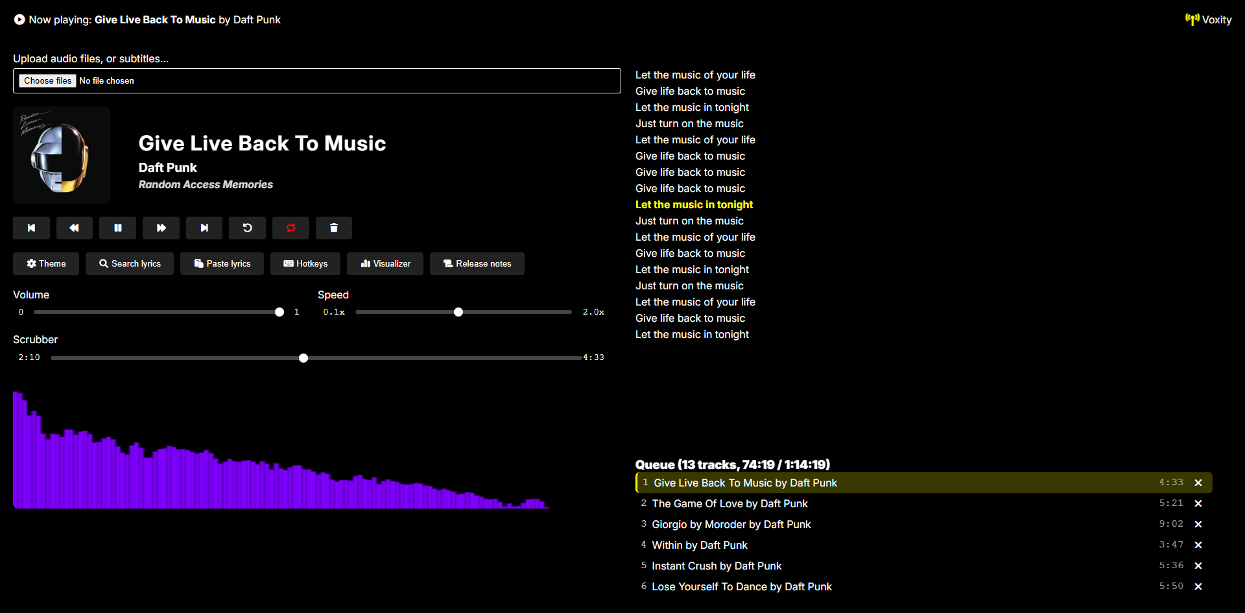The image size is (1245, 613).
Task: Click Choose files to upload audio
Action: [x=48, y=80]
